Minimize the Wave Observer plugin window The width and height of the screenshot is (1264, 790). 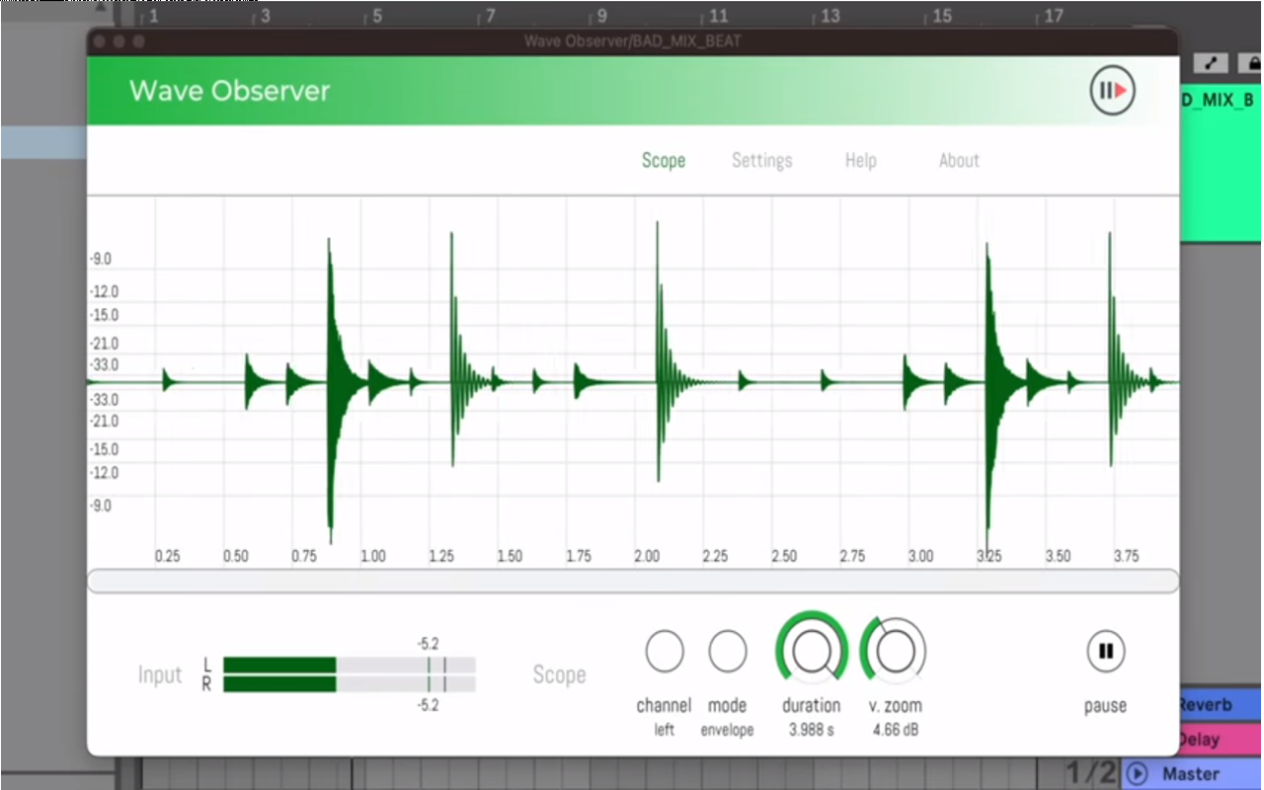click(119, 40)
